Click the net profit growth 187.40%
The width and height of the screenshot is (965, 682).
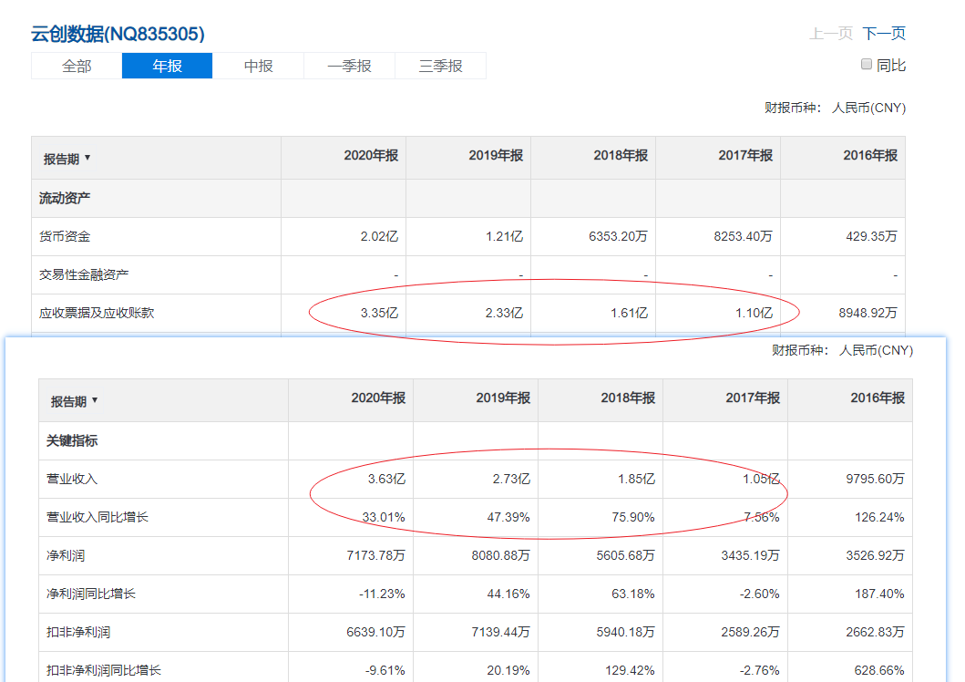[879, 594]
